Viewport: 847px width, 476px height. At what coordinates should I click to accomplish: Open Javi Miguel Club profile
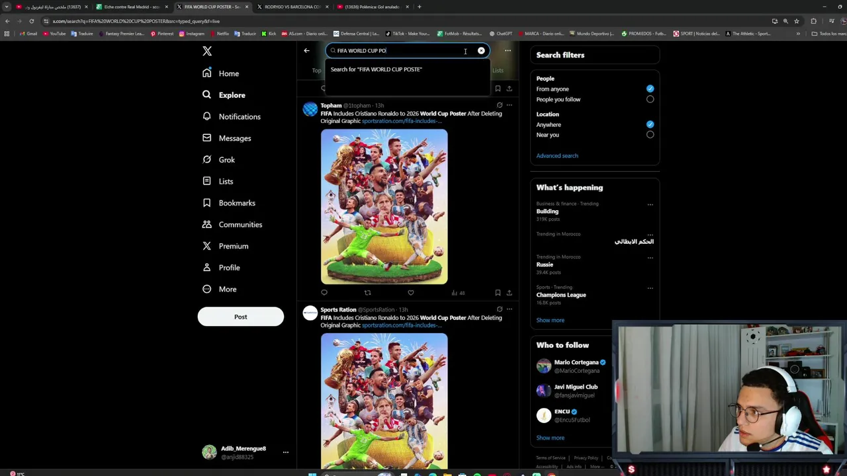[576, 387]
